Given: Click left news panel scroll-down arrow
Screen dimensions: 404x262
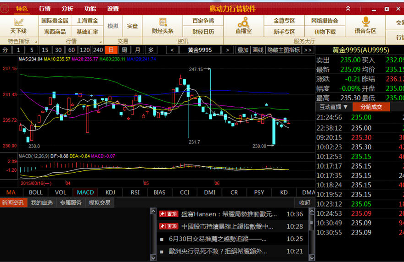Looking at the screenshot, I should (x=153, y=257).
